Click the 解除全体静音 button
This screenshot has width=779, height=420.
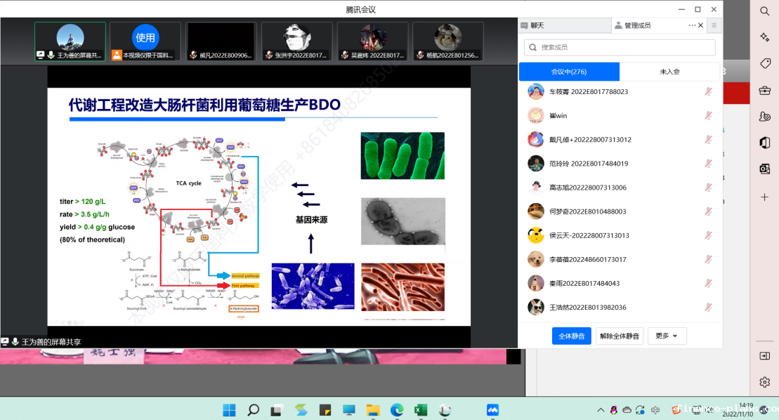(619, 336)
